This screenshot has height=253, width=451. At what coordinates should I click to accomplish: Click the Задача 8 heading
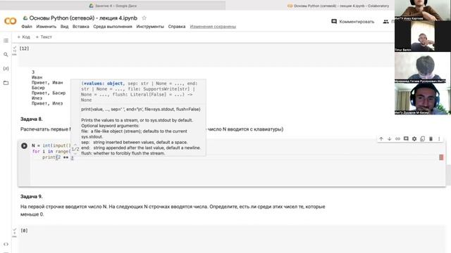click(x=31, y=119)
